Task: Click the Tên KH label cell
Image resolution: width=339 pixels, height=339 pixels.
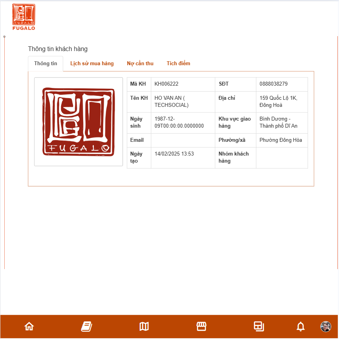Action: [x=139, y=102]
